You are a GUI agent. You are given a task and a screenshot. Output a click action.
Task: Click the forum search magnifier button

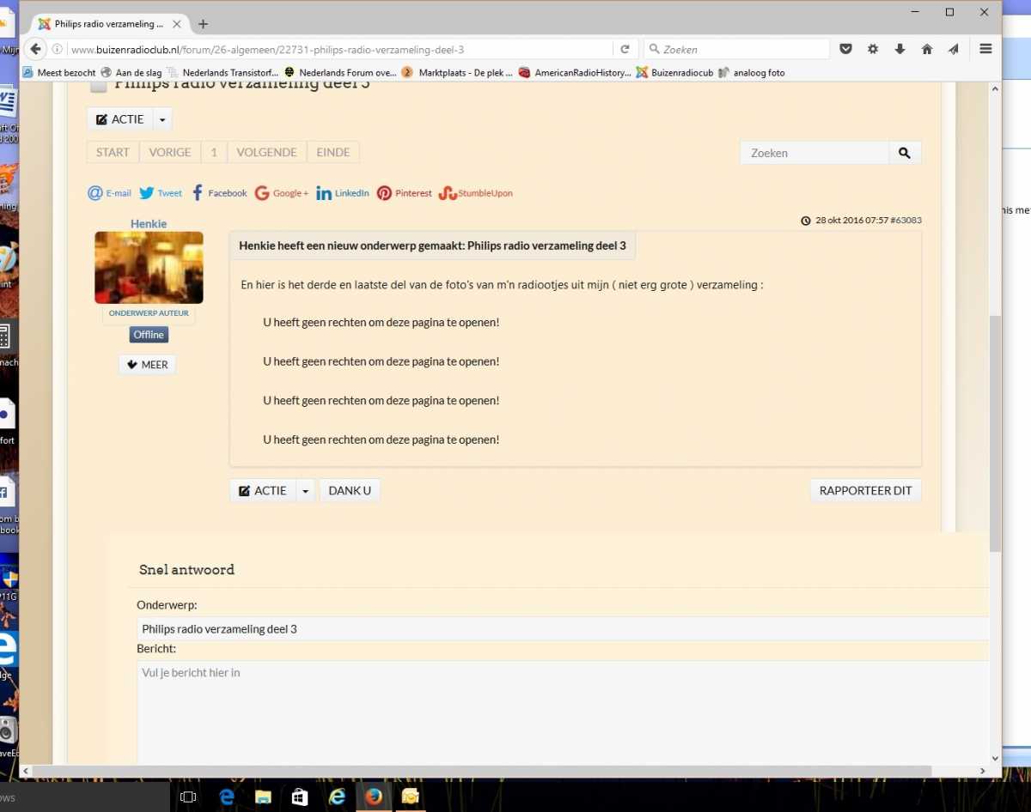coord(904,153)
